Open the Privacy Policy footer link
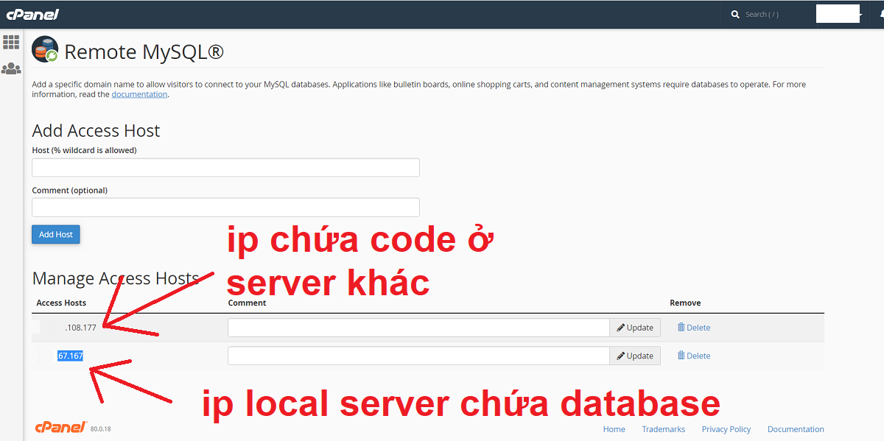This screenshot has height=441, width=884. [726, 429]
